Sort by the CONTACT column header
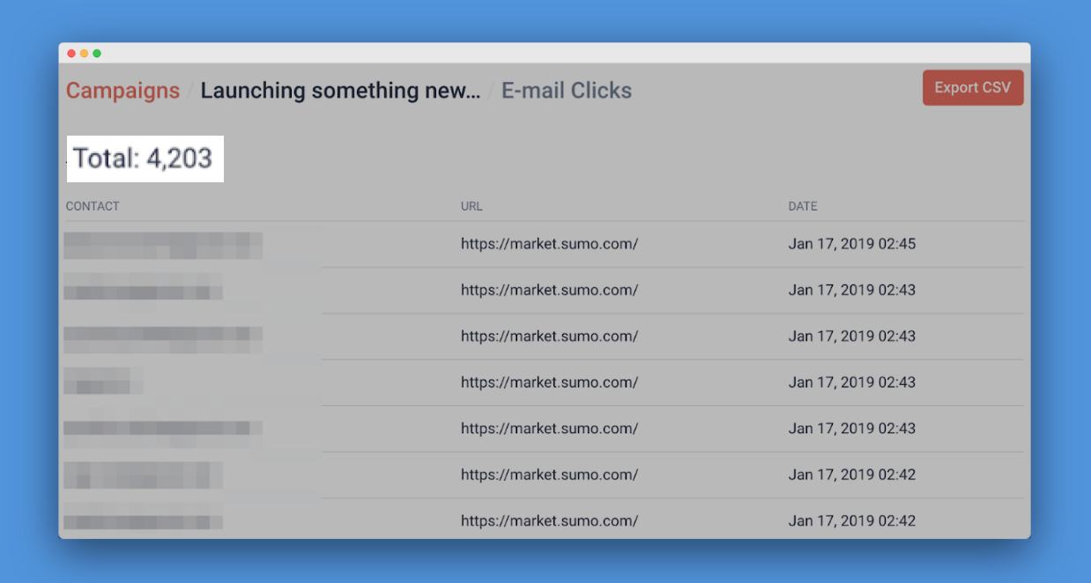 click(93, 206)
